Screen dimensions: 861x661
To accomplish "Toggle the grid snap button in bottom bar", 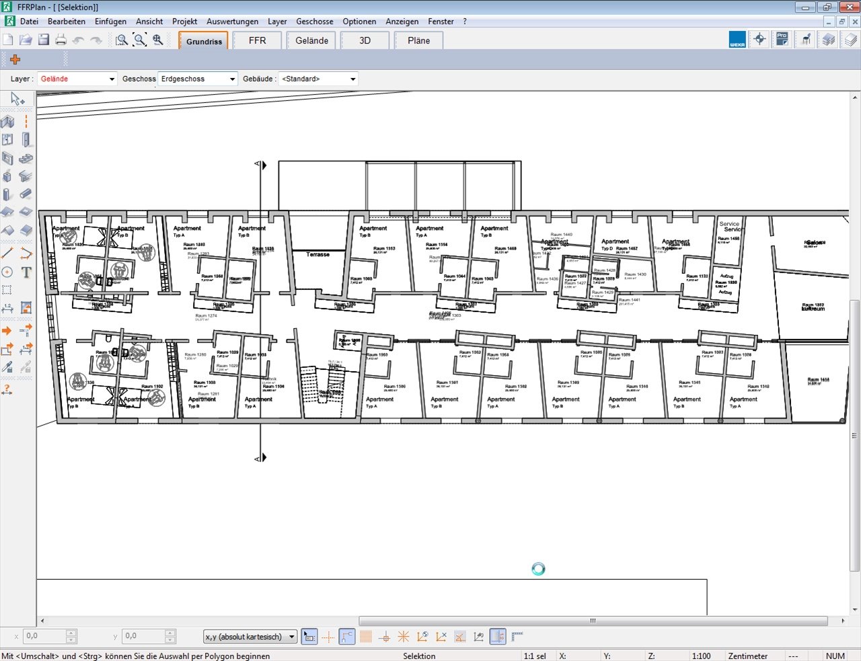I will click(x=366, y=636).
